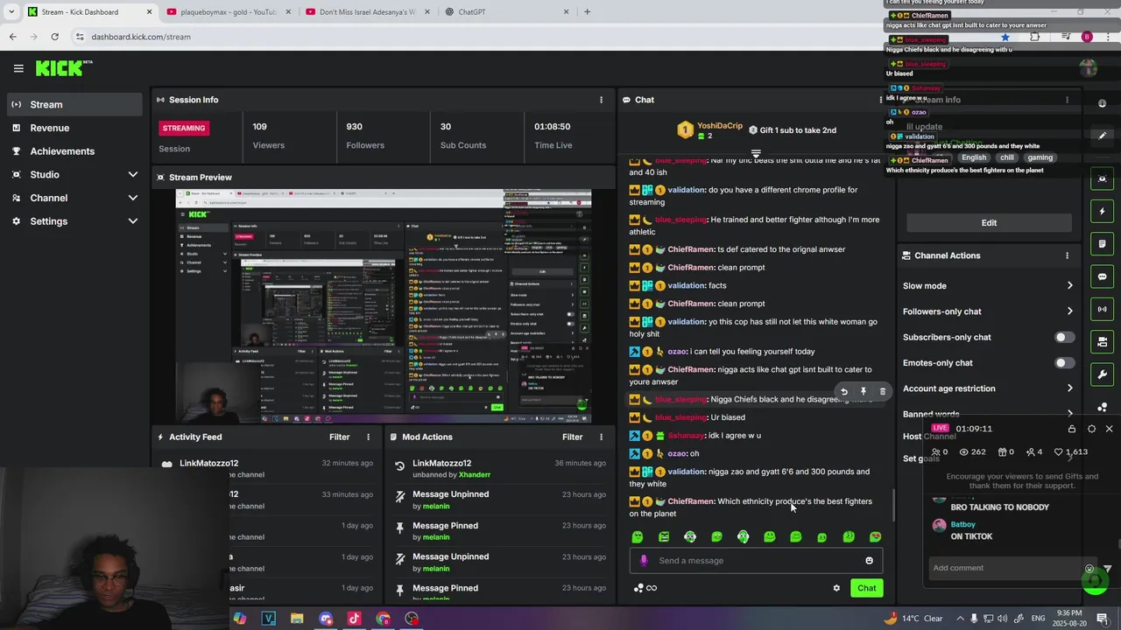The image size is (1121, 630).
Task: Reply to the highlighted blue_sleeping message
Action: click(843, 392)
